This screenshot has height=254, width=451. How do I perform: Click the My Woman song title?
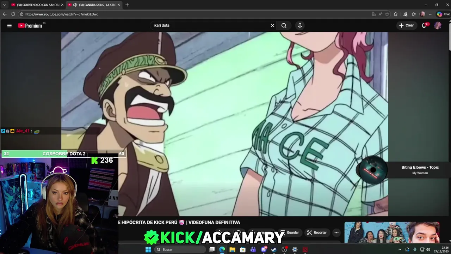[x=420, y=173]
